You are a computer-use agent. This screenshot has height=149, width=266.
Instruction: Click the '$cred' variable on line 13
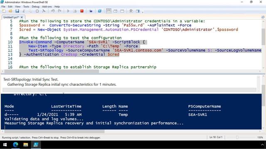tap(113, 54)
